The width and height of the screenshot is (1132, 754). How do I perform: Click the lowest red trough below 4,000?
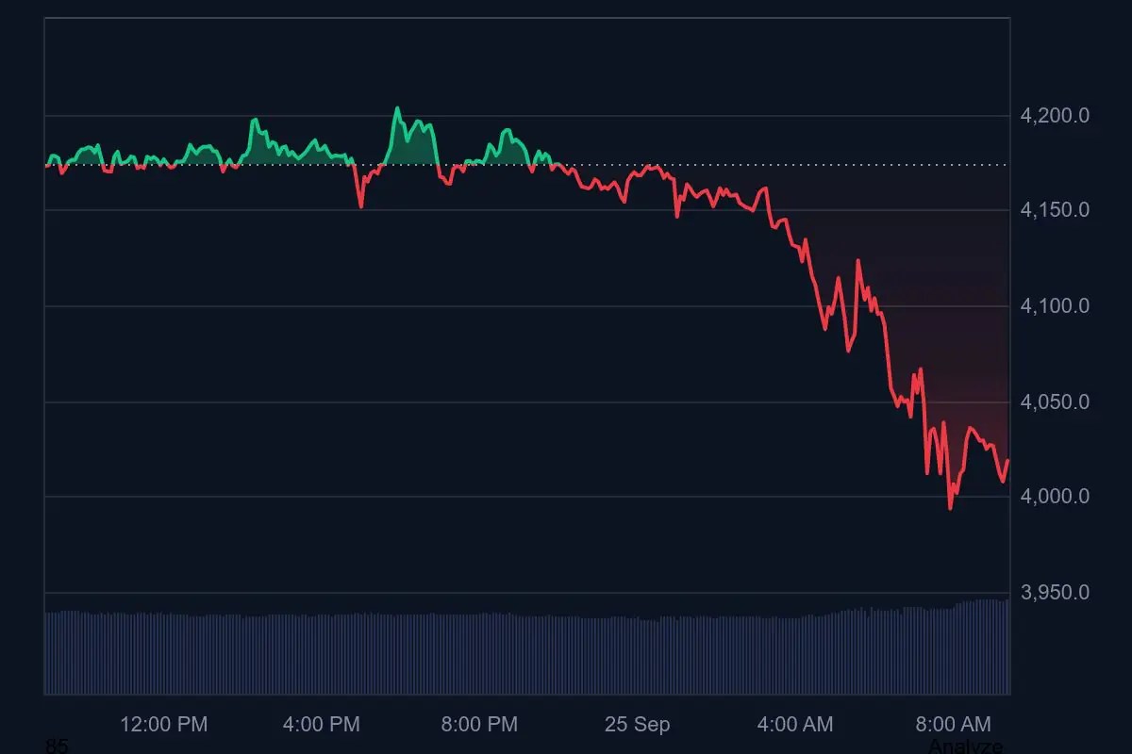pyautogui.click(x=950, y=508)
